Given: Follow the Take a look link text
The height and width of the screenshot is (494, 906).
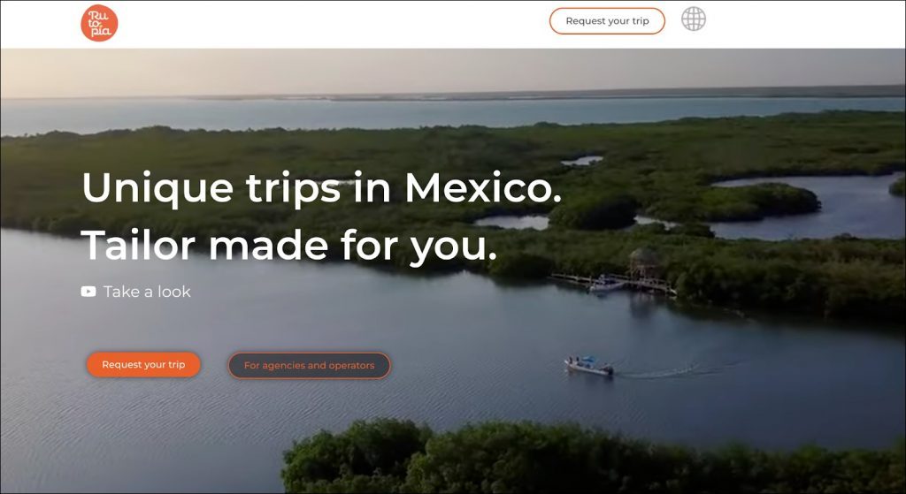Looking at the screenshot, I should (x=147, y=292).
